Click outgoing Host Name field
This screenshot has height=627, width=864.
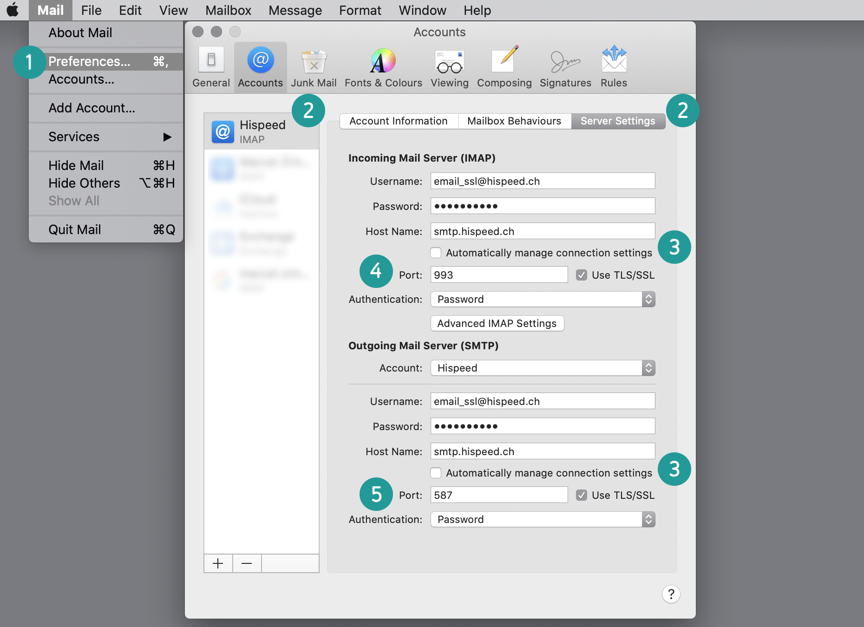tap(543, 451)
